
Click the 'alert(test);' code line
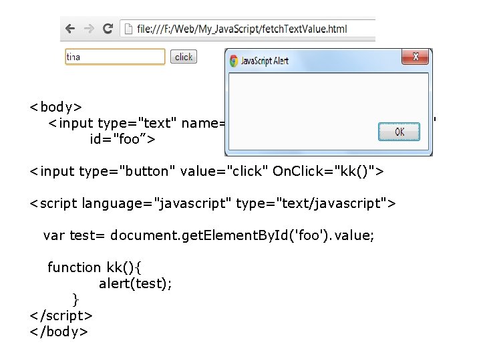135,283
